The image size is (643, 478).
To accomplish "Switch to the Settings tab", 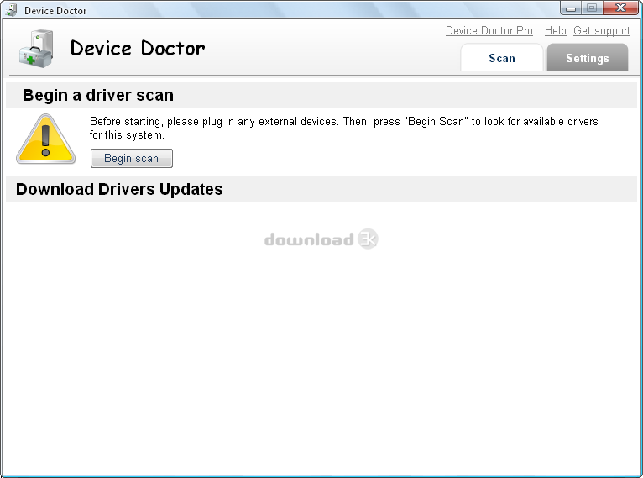I will click(588, 58).
